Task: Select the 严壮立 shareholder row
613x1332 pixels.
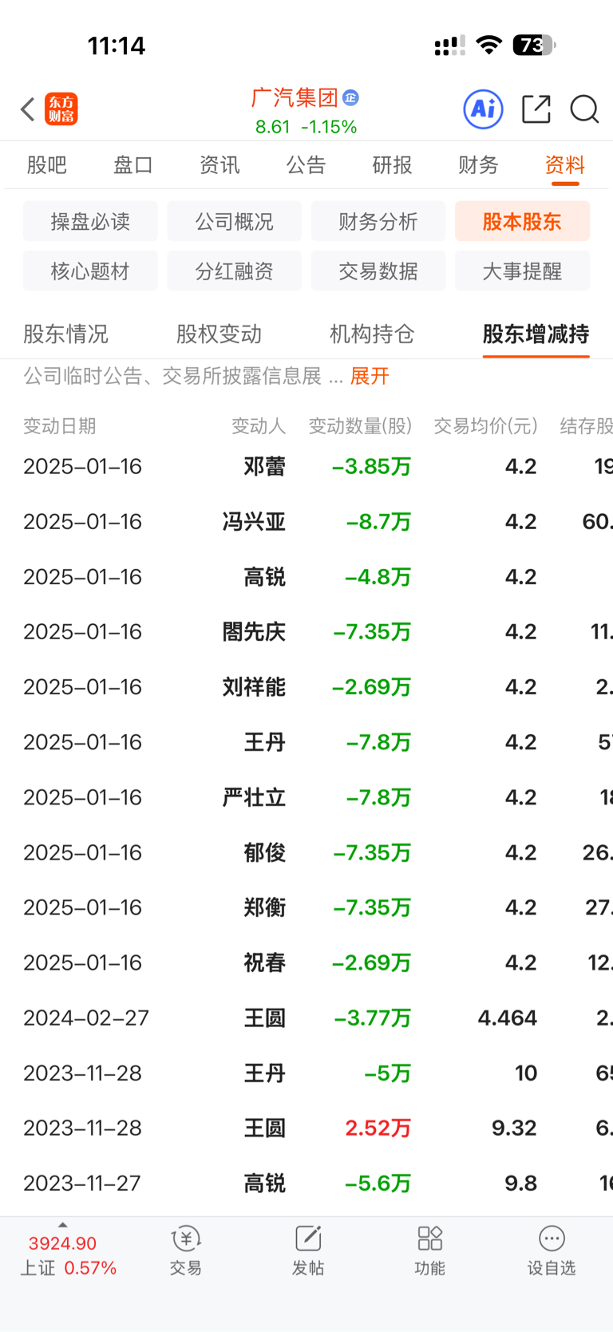Action: coord(306,796)
